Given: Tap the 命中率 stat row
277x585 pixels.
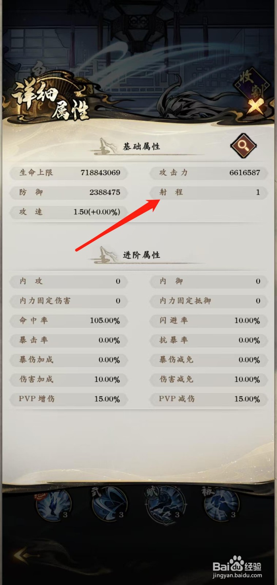Looking at the screenshot, I should tap(69, 321).
